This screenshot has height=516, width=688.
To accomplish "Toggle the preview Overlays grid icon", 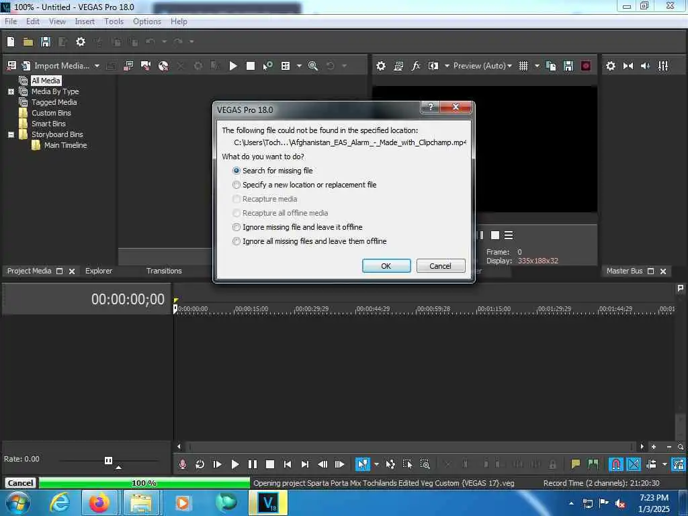I will [523, 66].
